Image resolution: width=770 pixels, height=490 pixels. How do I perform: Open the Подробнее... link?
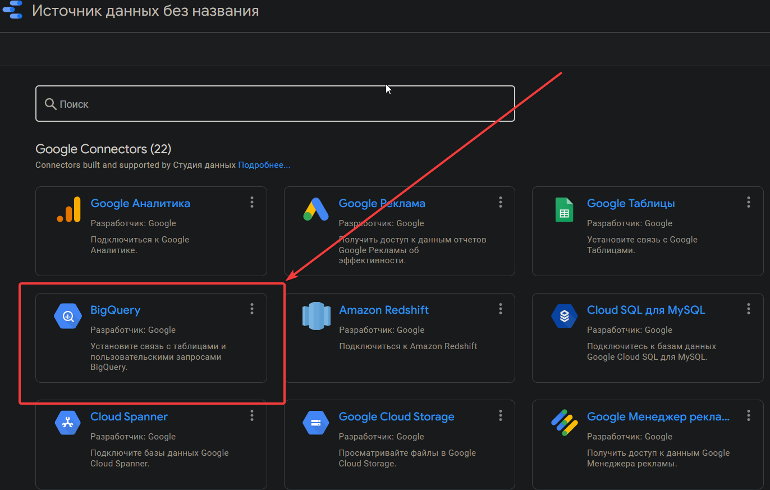[x=264, y=165]
